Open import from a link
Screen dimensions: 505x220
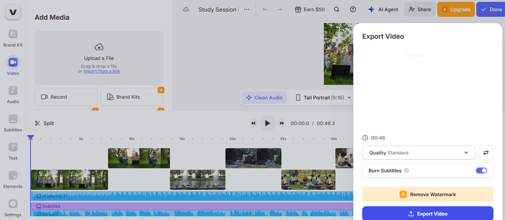tap(101, 71)
